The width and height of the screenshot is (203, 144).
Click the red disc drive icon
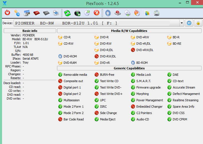(x=118, y=13)
